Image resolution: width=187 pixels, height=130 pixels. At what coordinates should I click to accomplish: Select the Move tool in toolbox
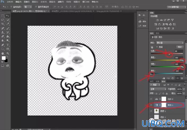[x=8, y=16]
